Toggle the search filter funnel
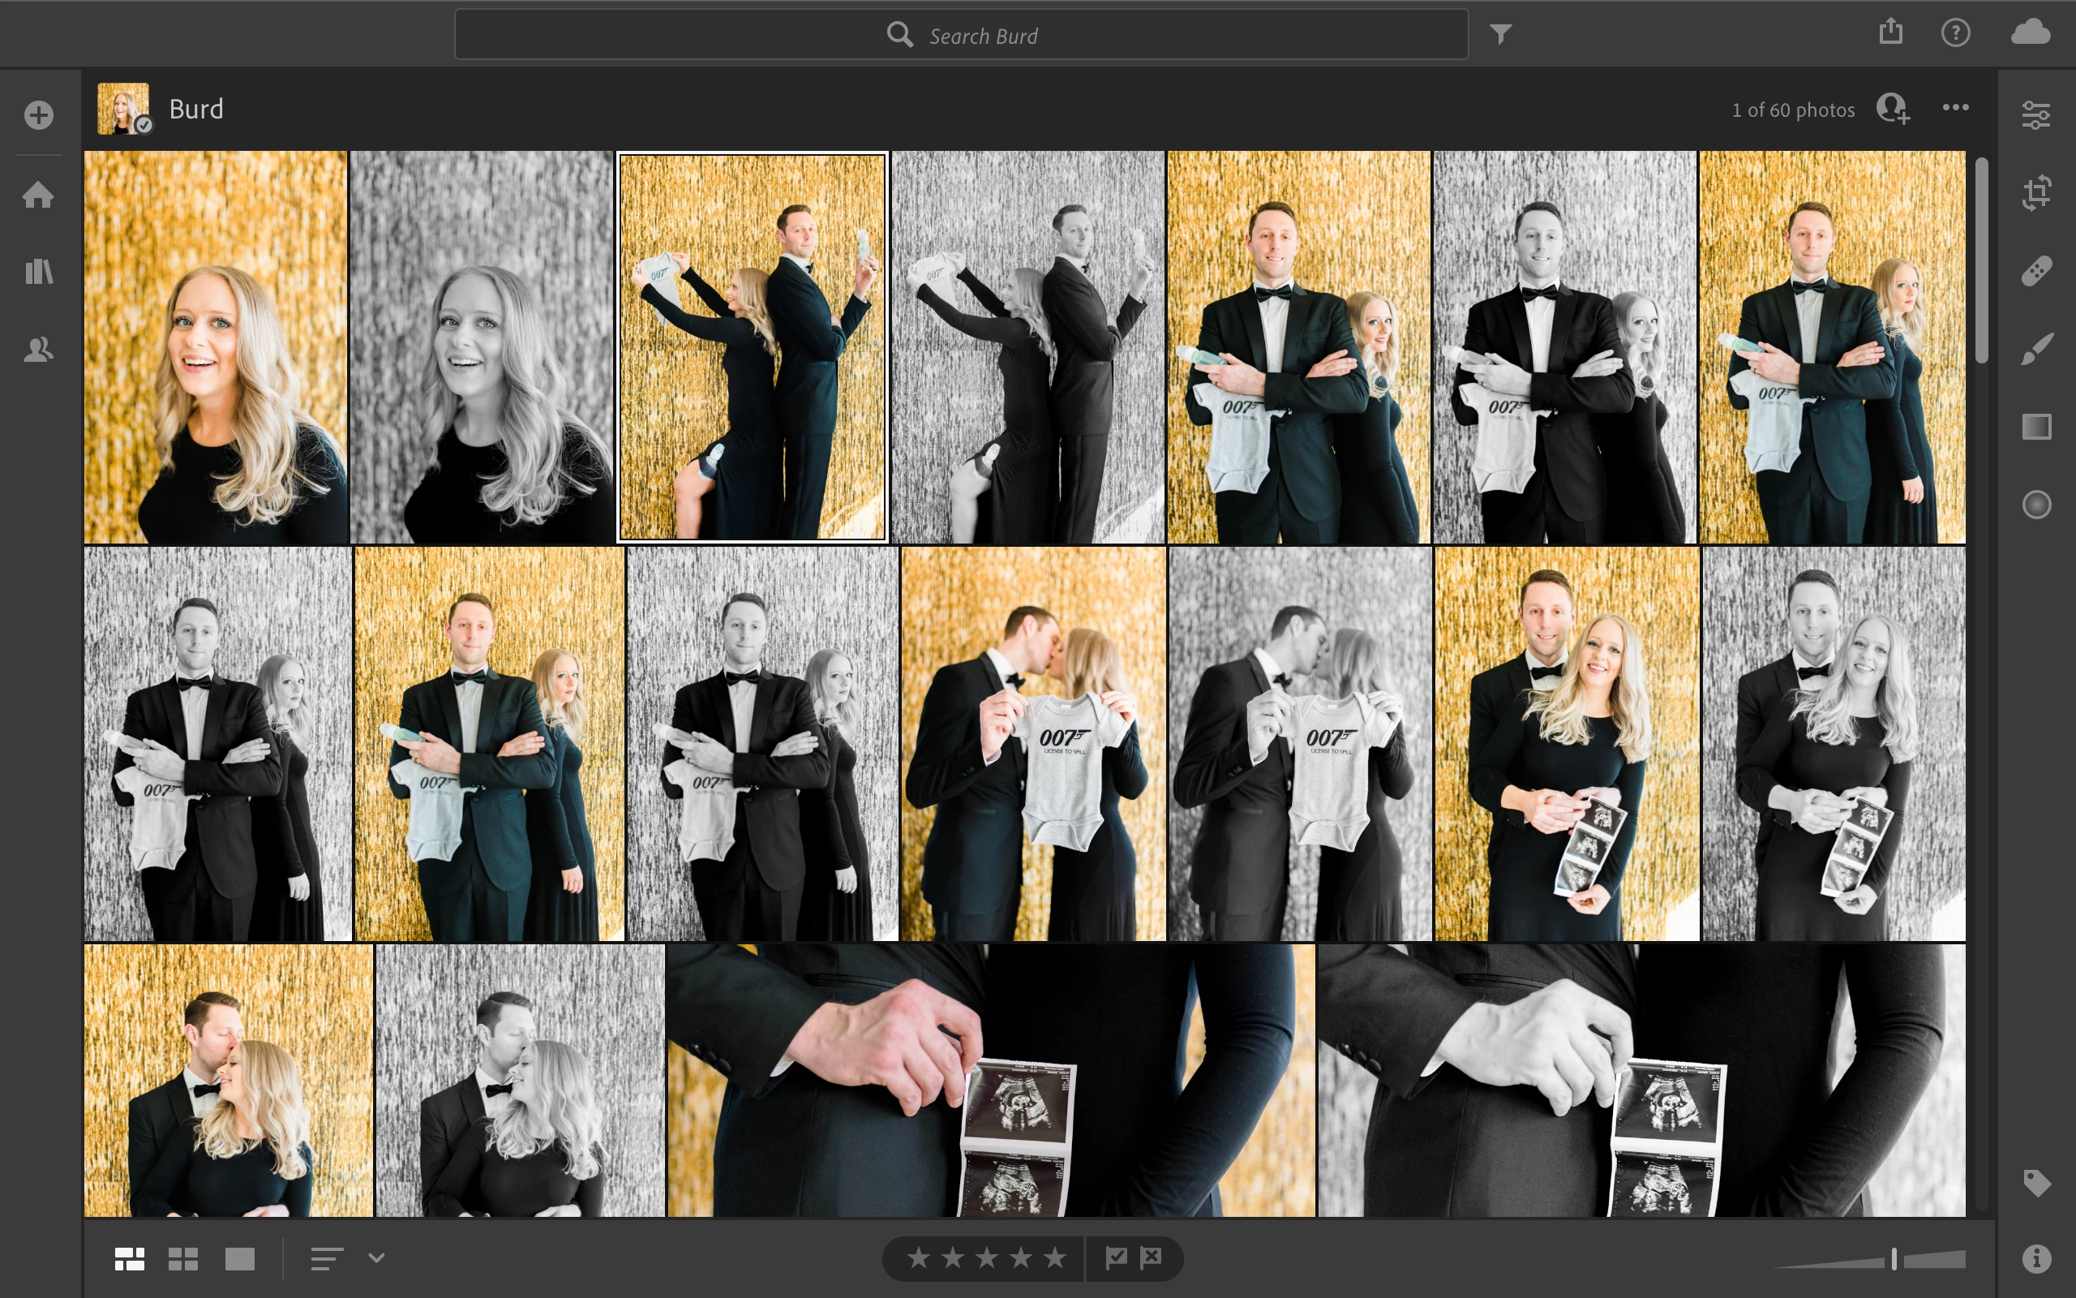This screenshot has height=1298, width=2076. click(x=1500, y=34)
